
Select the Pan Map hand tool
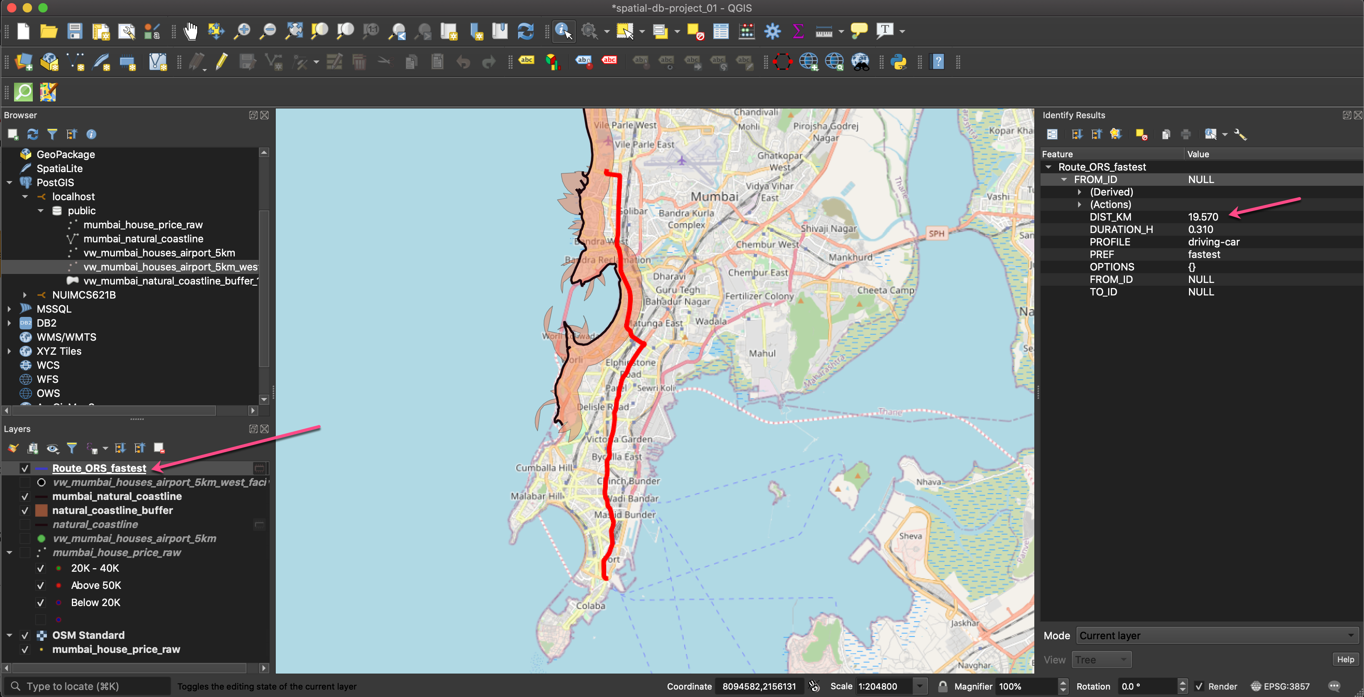[x=191, y=32]
